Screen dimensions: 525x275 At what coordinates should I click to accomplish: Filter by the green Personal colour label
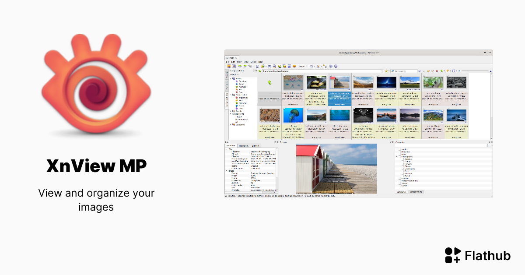point(241,103)
